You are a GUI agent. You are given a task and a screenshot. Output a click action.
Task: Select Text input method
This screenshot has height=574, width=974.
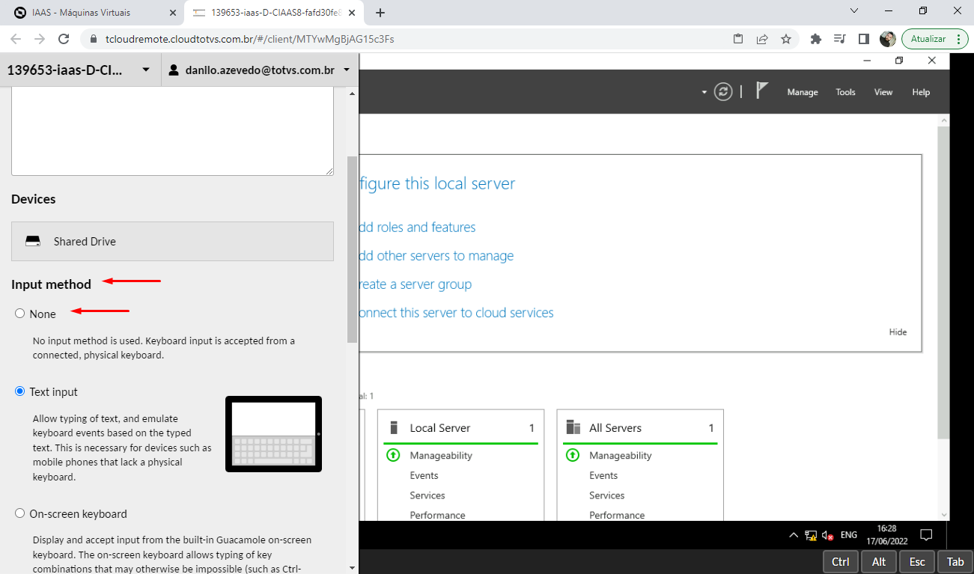click(20, 391)
